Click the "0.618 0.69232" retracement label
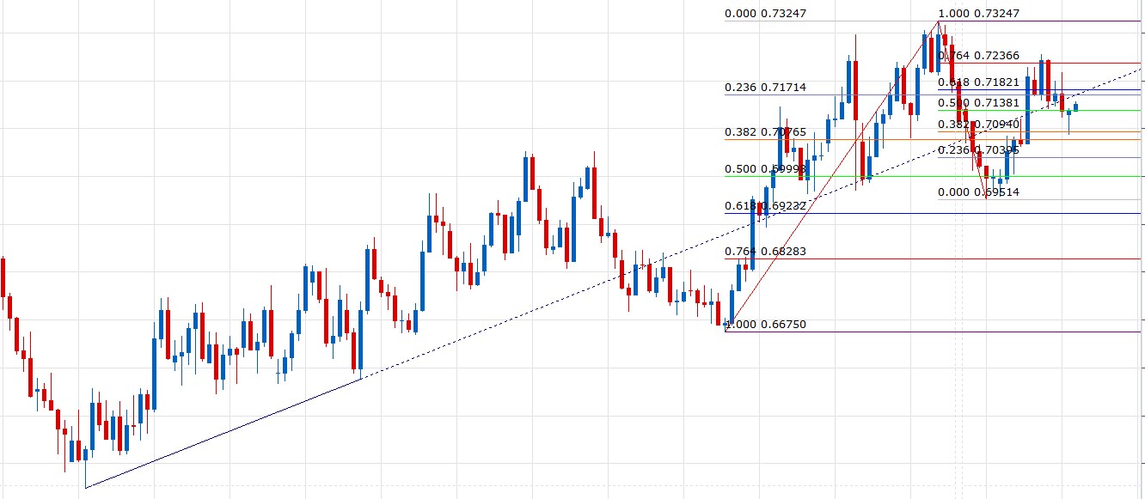 click(x=765, y=206)
